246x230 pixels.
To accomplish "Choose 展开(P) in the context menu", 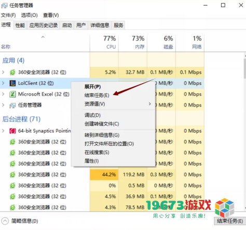I will pos(92,87).
